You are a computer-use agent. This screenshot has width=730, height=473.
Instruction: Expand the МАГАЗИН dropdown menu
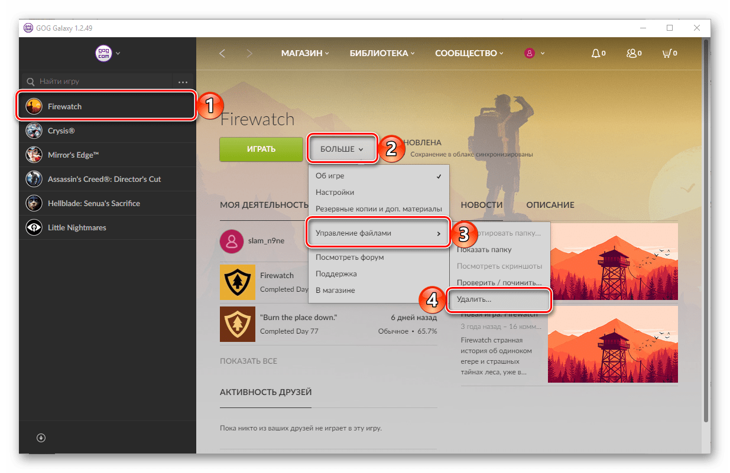click(x=305, y=53)
